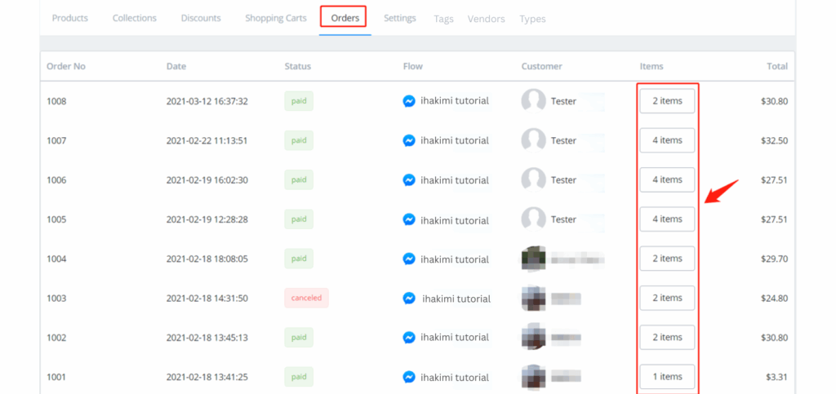Click Messenger icon on order 1008
The image size is (836, 394).
coord(409,101)
